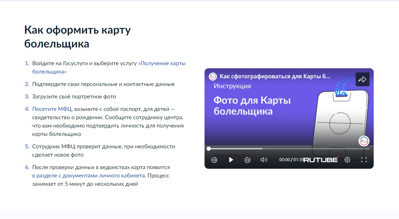Viewport: 399px width, 219px height.
Task: Click the video time 00:00 / 01:39
Action: tap(291, 160)
